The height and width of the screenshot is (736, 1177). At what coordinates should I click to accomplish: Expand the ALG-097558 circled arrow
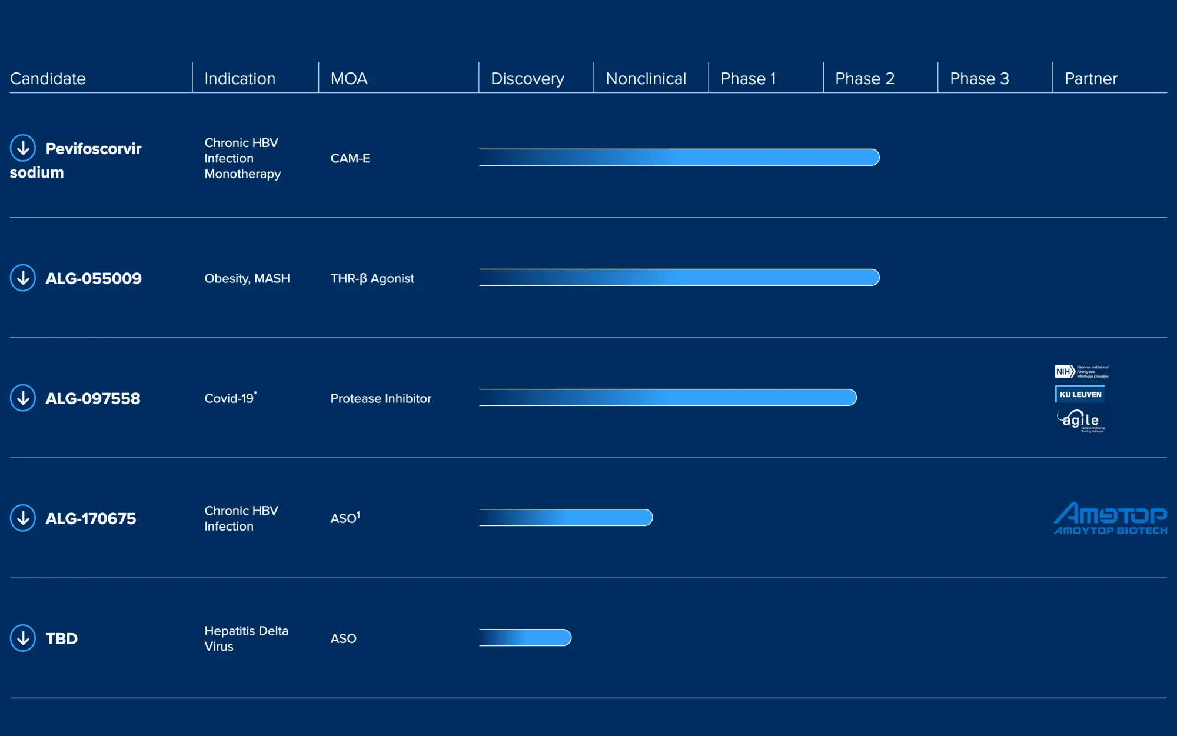coord(23,398)
